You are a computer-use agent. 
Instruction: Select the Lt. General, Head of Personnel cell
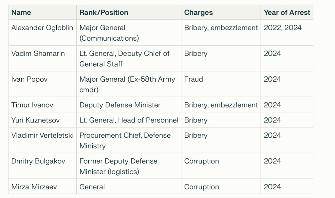(x=129, y=120)
